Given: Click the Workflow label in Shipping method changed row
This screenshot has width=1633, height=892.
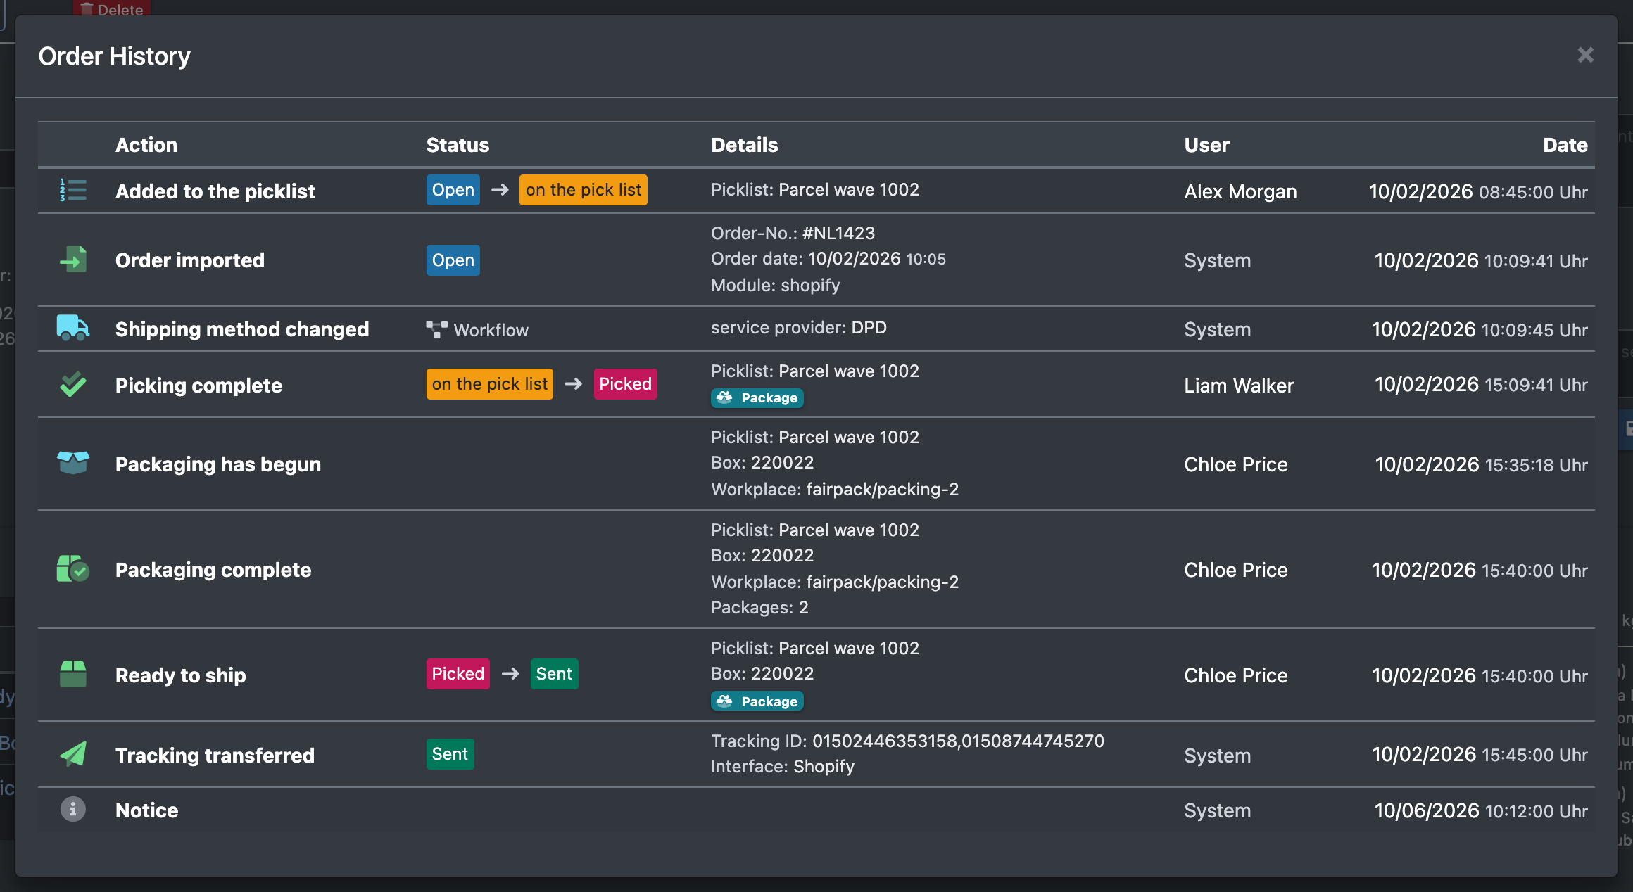Looking at the screenshot, I should pyautogui.click(x=491, y=330).
